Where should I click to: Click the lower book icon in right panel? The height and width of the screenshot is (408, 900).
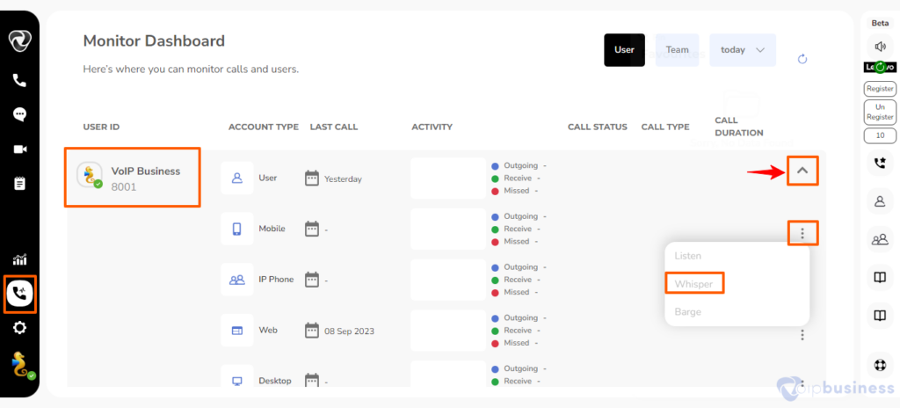coord(880,316)
